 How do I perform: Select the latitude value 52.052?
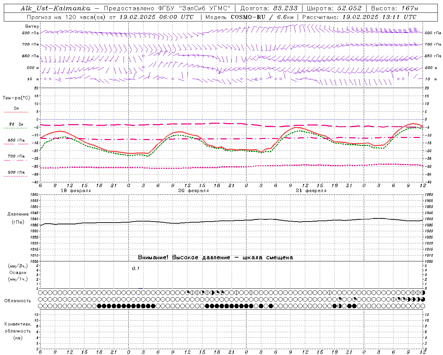(x=349, y=8)
